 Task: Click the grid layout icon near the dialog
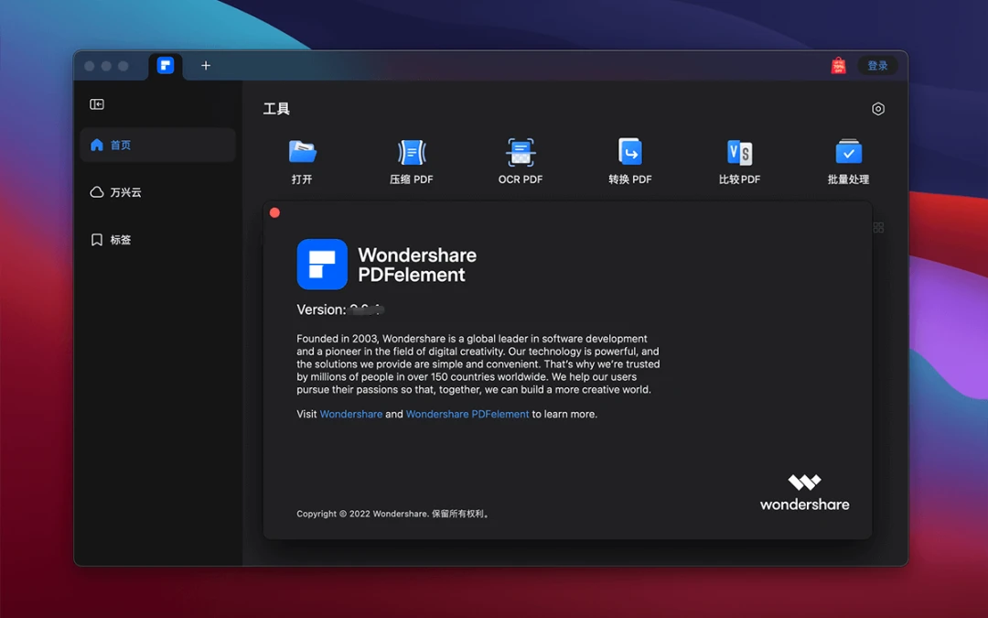878,226
